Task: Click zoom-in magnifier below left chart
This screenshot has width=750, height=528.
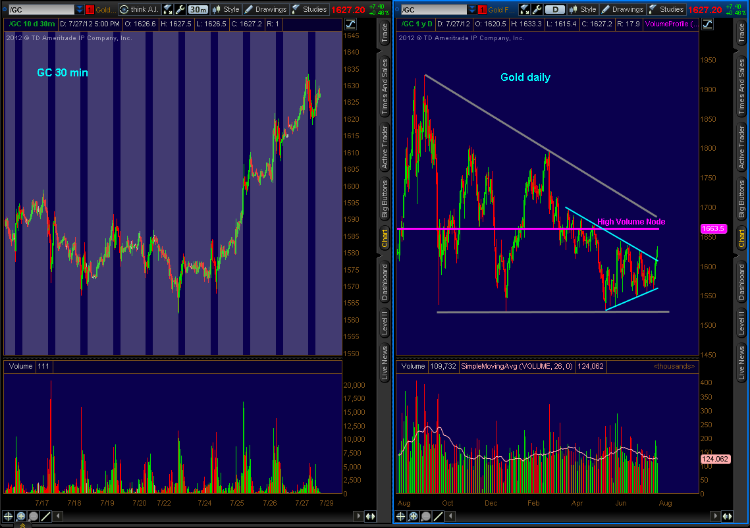Action: coord(21,516)
